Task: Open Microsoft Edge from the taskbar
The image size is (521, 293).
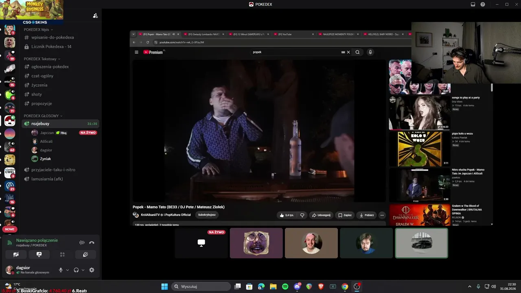Action: pos(261,286)
